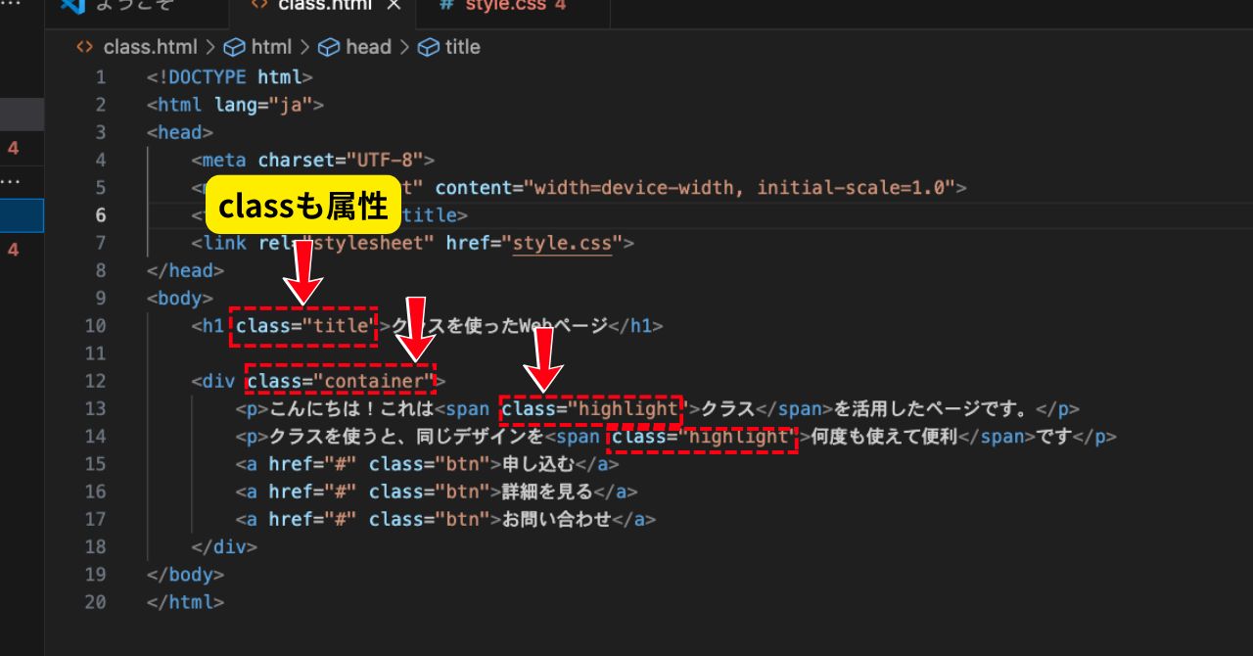
Task: Click class="btn" on line 15
Action: tap(429, 464)
